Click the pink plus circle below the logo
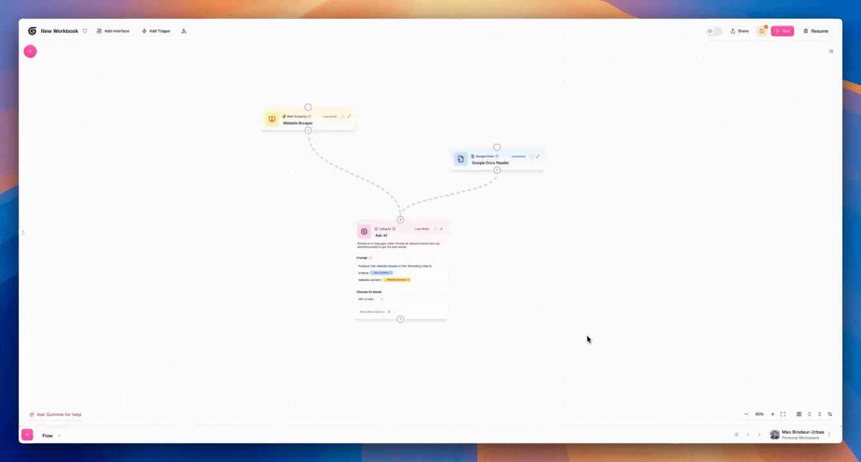Screen dimensions: 861x462 tap(30, 51)
